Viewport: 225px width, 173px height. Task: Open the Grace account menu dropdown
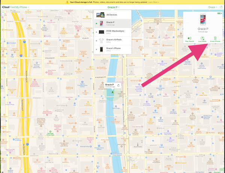pyautogui.click(x=213, y=7)
